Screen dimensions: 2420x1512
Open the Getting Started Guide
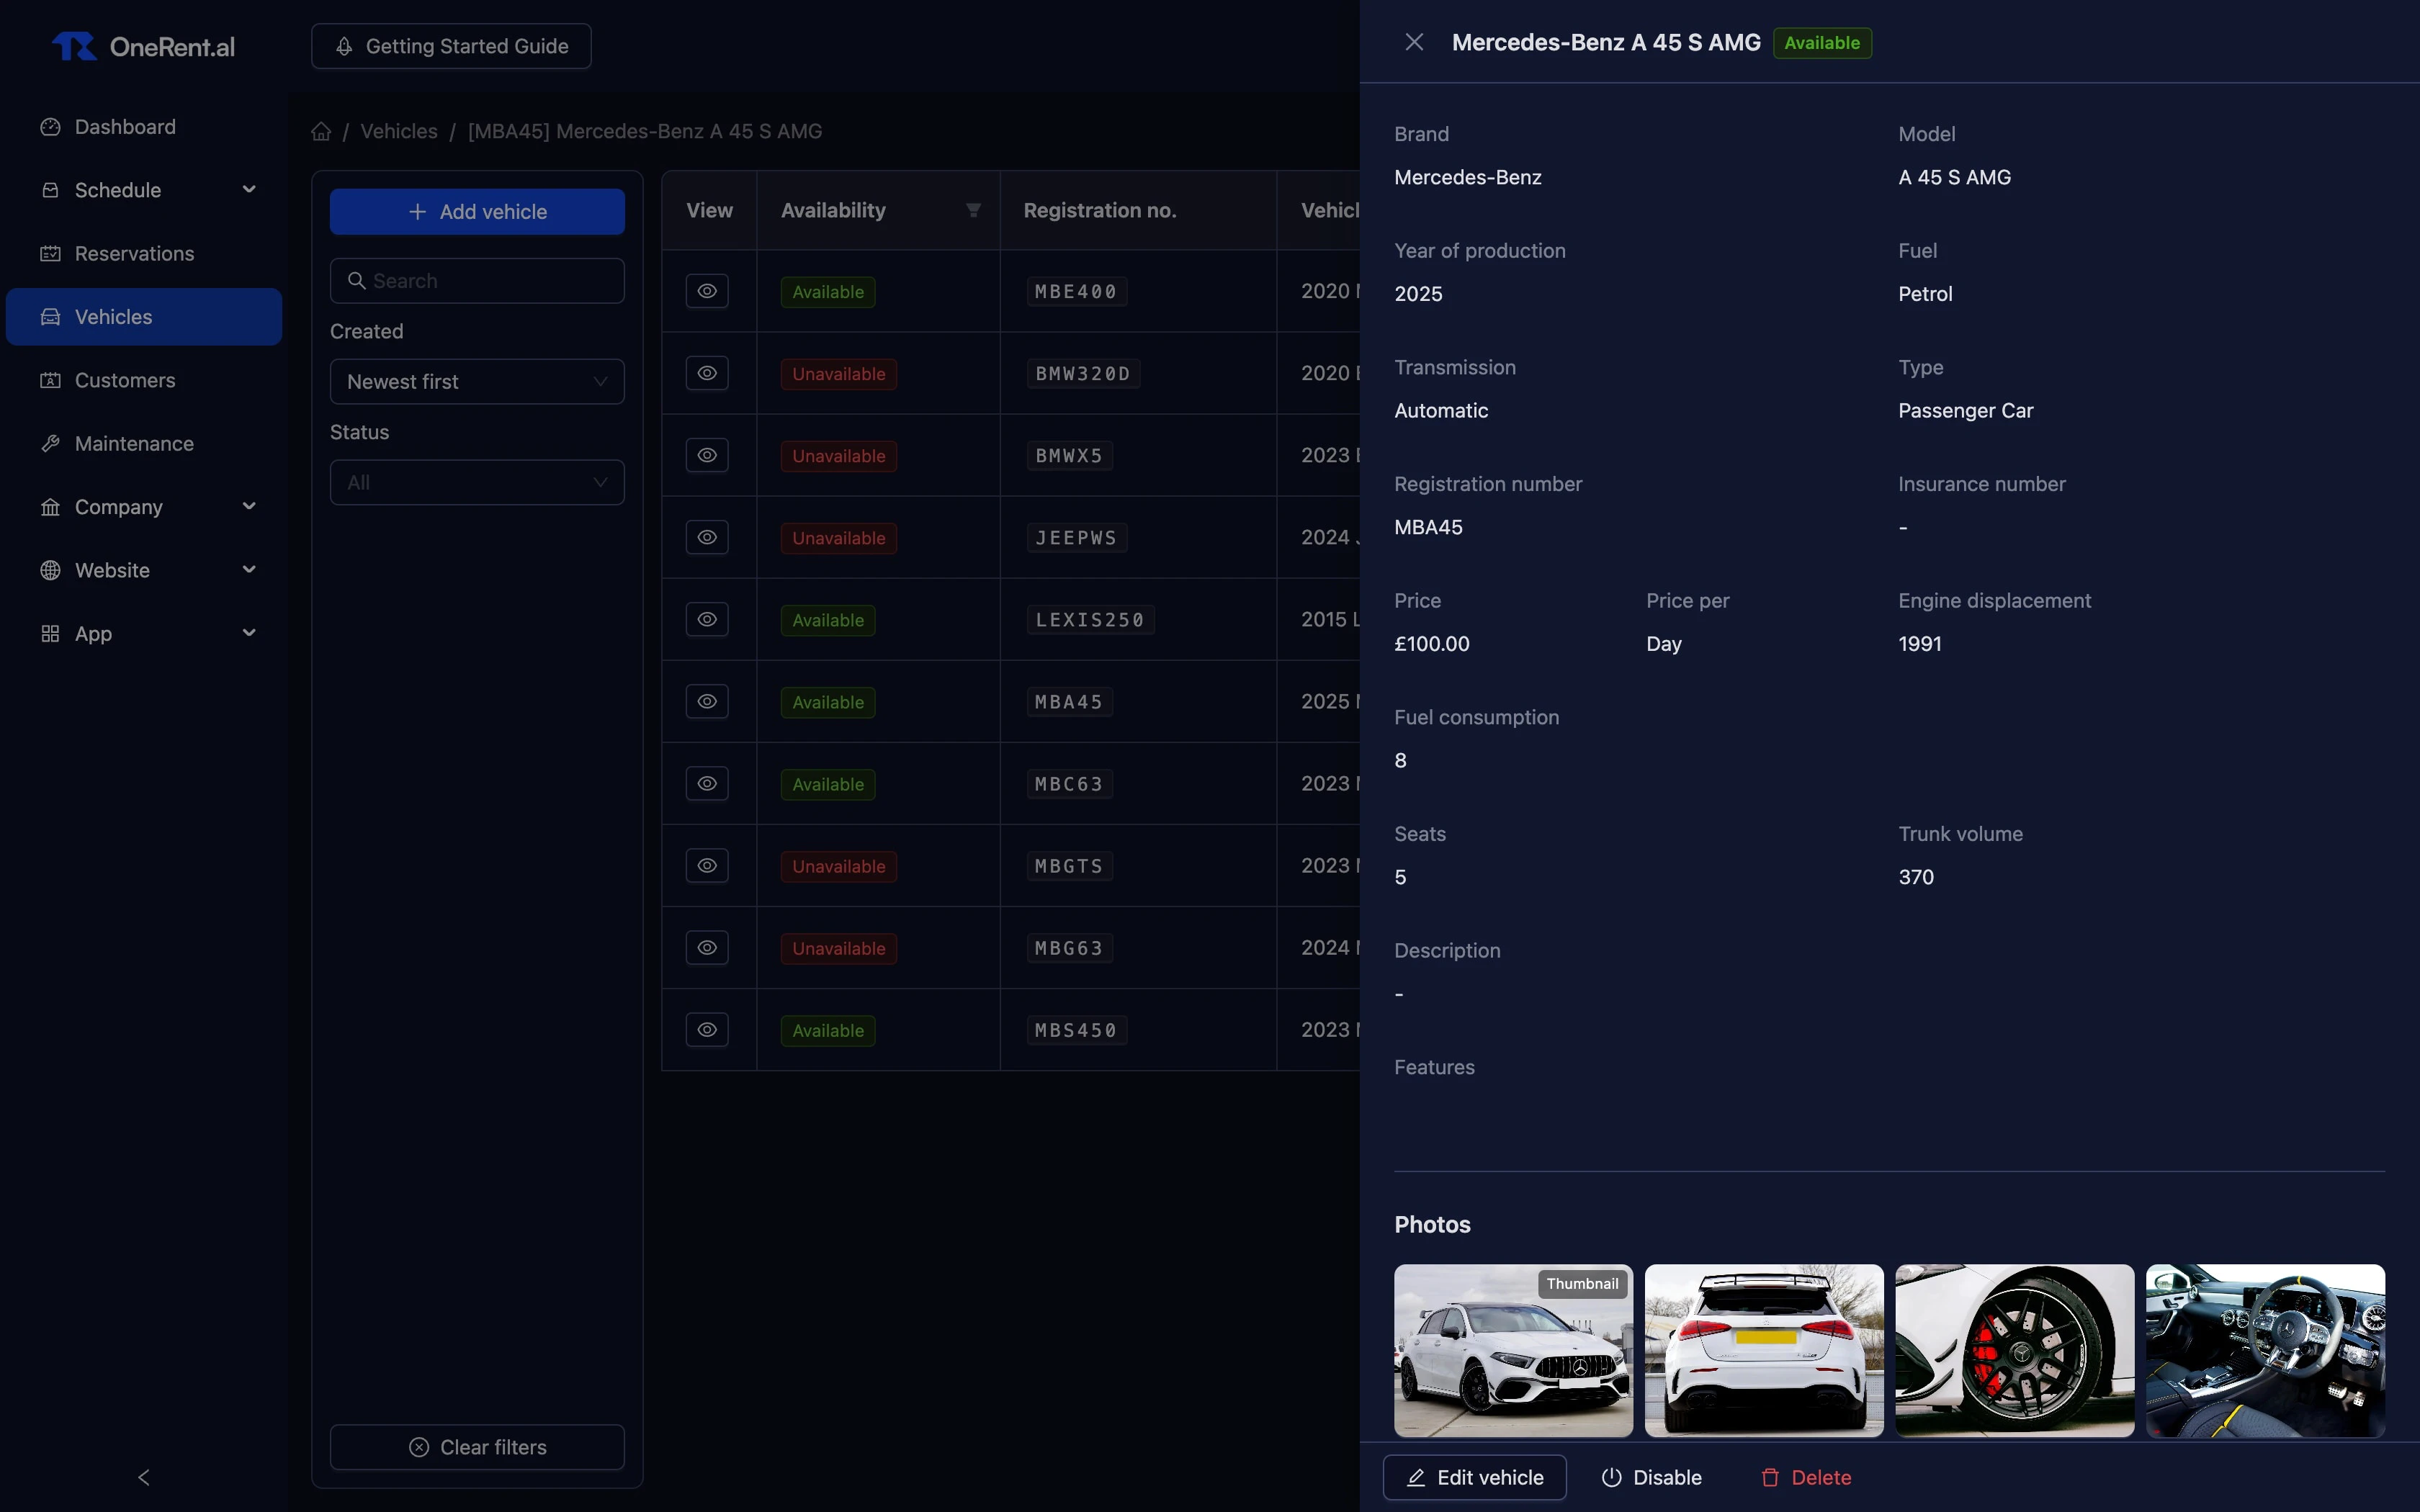pyautogui.click(x=451, y=46)
